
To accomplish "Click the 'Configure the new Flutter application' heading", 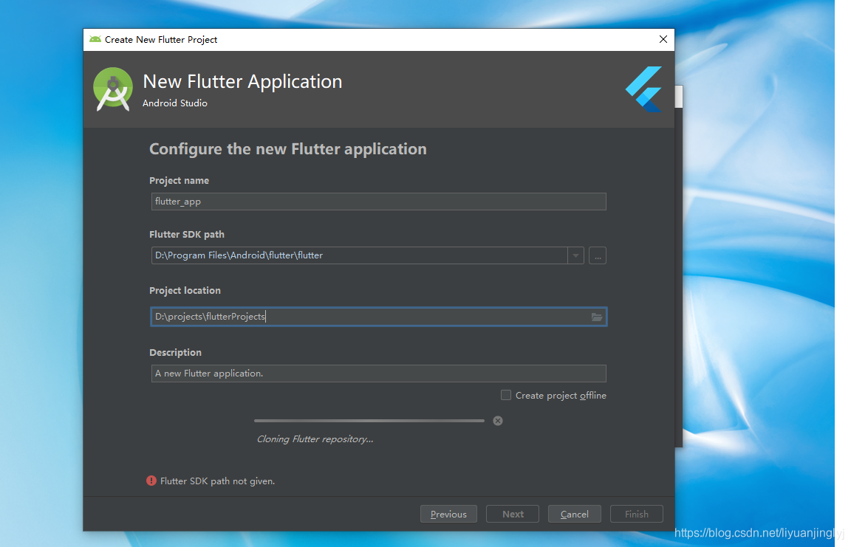I will (x=287, y=149).
